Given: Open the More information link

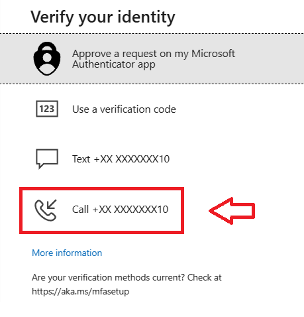Looking at the screenshot, I should [67, 253].
